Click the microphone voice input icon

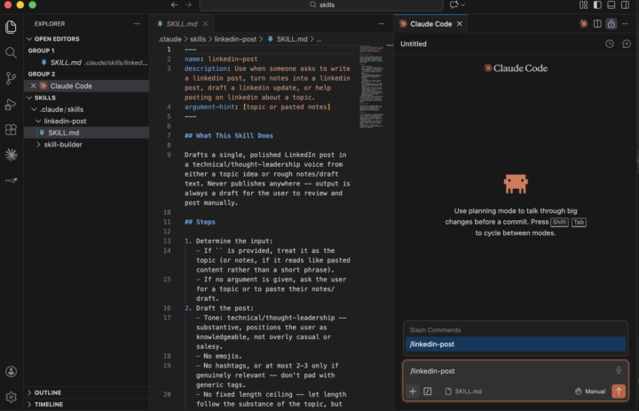click(619, 371)
